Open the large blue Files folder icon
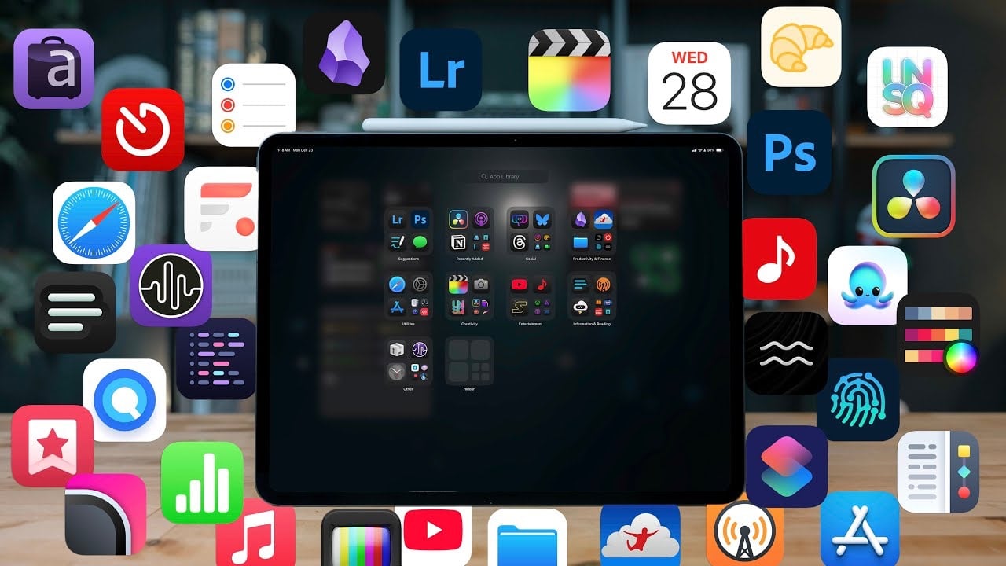The width and height of the screenshot is (1006, 566). pos(527,537)
